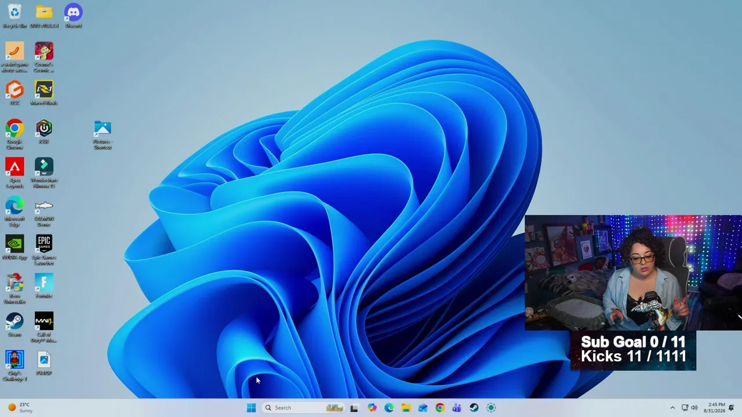742x417 pixels.
Task: Select the Wondershare Filmora desktop shortcut
Action: (x=44, y=173)
